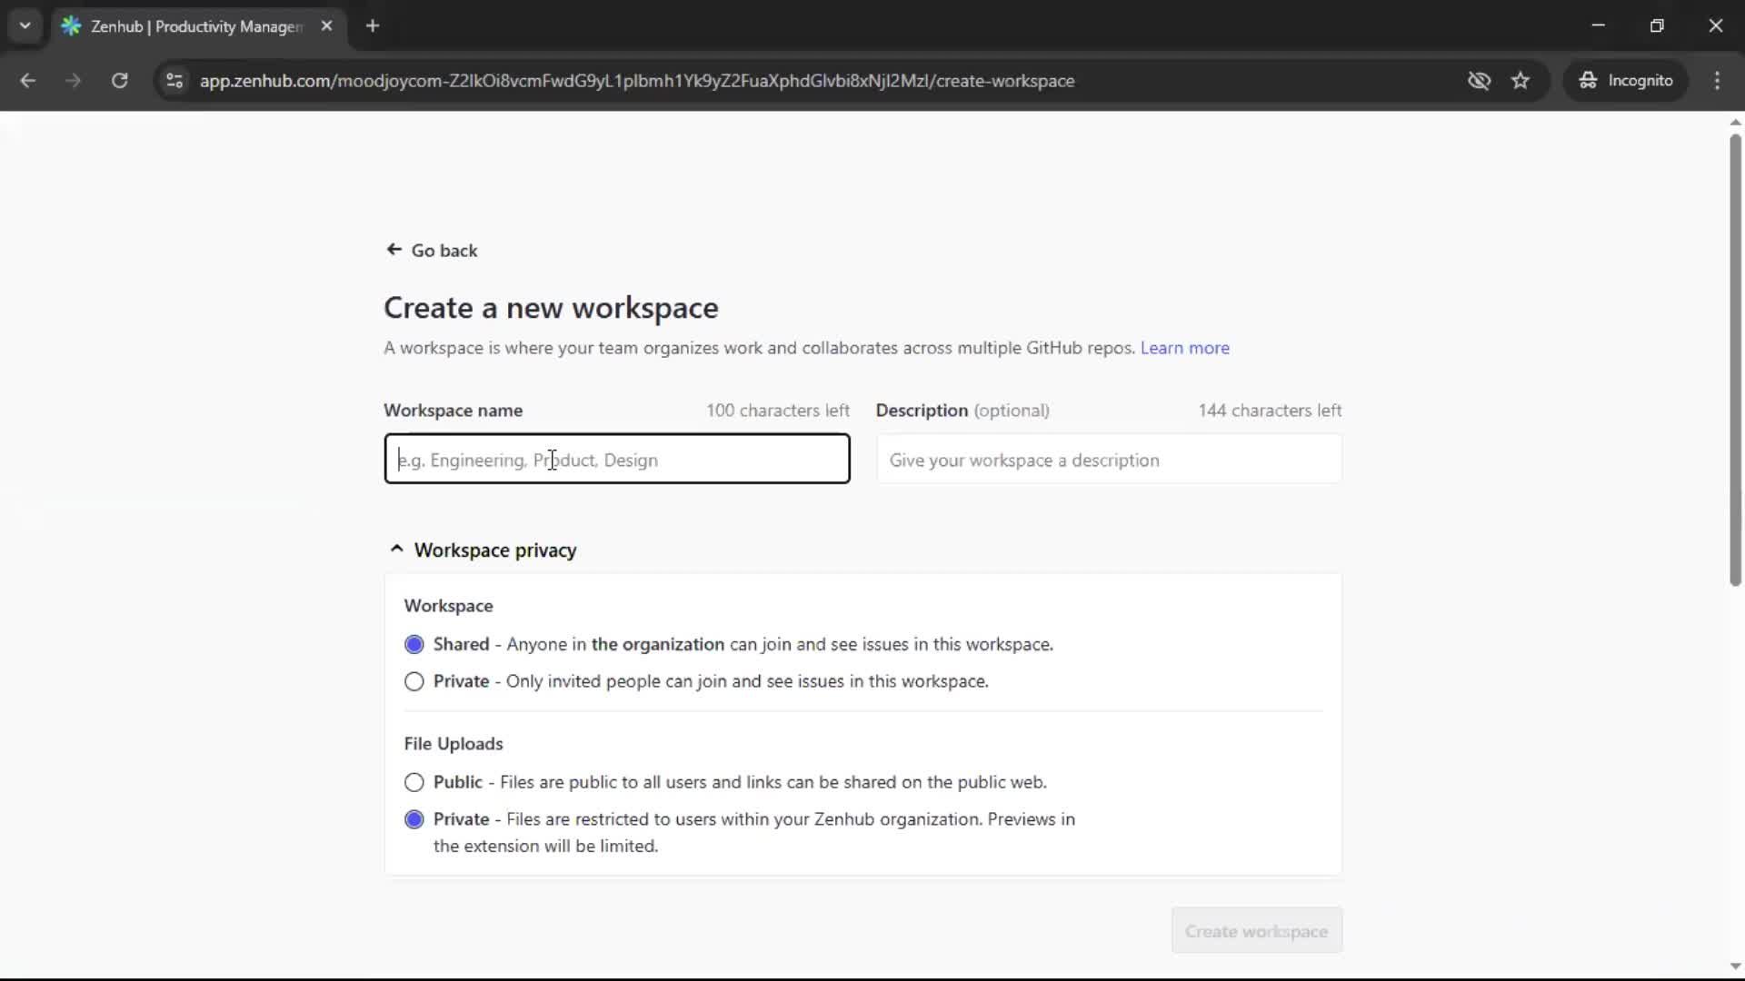Image resolution: width=1745 pixels, height=981 pixels.
Task: Click the Workspace name input field
Action: click(616, 460)
